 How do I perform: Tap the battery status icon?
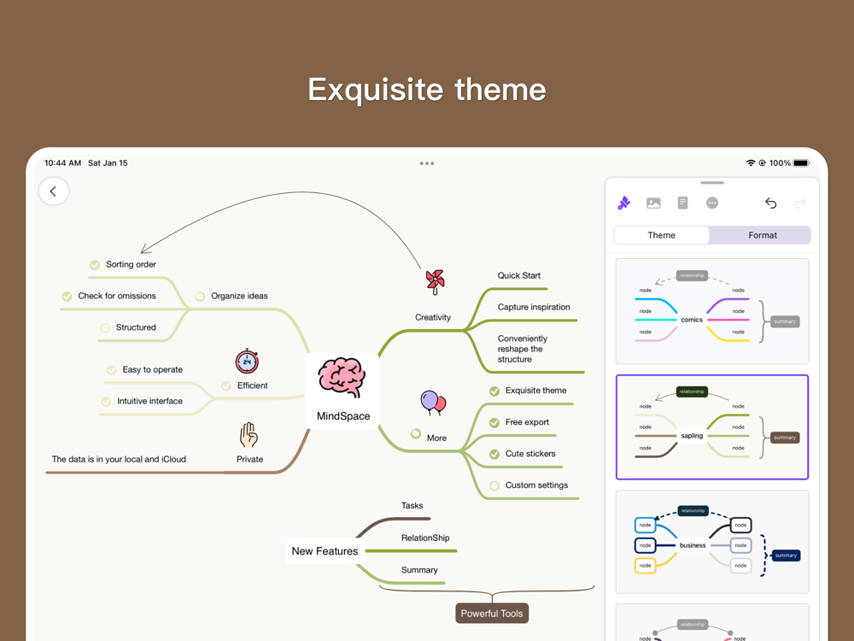click(x=801, y=163)
